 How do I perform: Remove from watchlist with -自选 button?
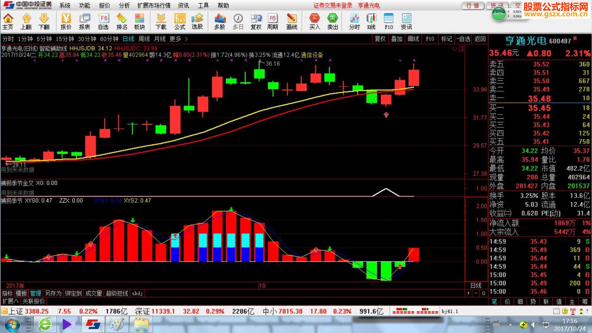pyautogui.click(x=463, y=39)
